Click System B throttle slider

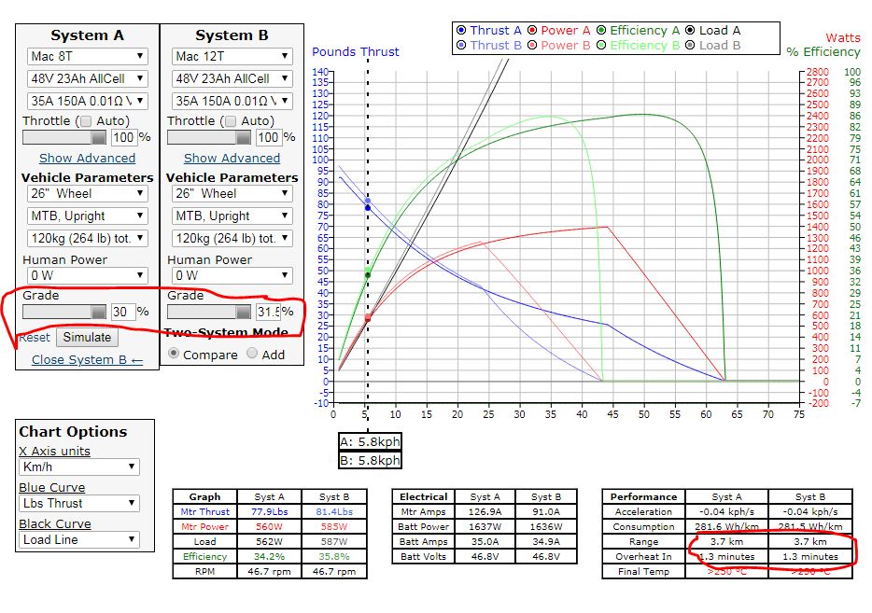(209, 137)
